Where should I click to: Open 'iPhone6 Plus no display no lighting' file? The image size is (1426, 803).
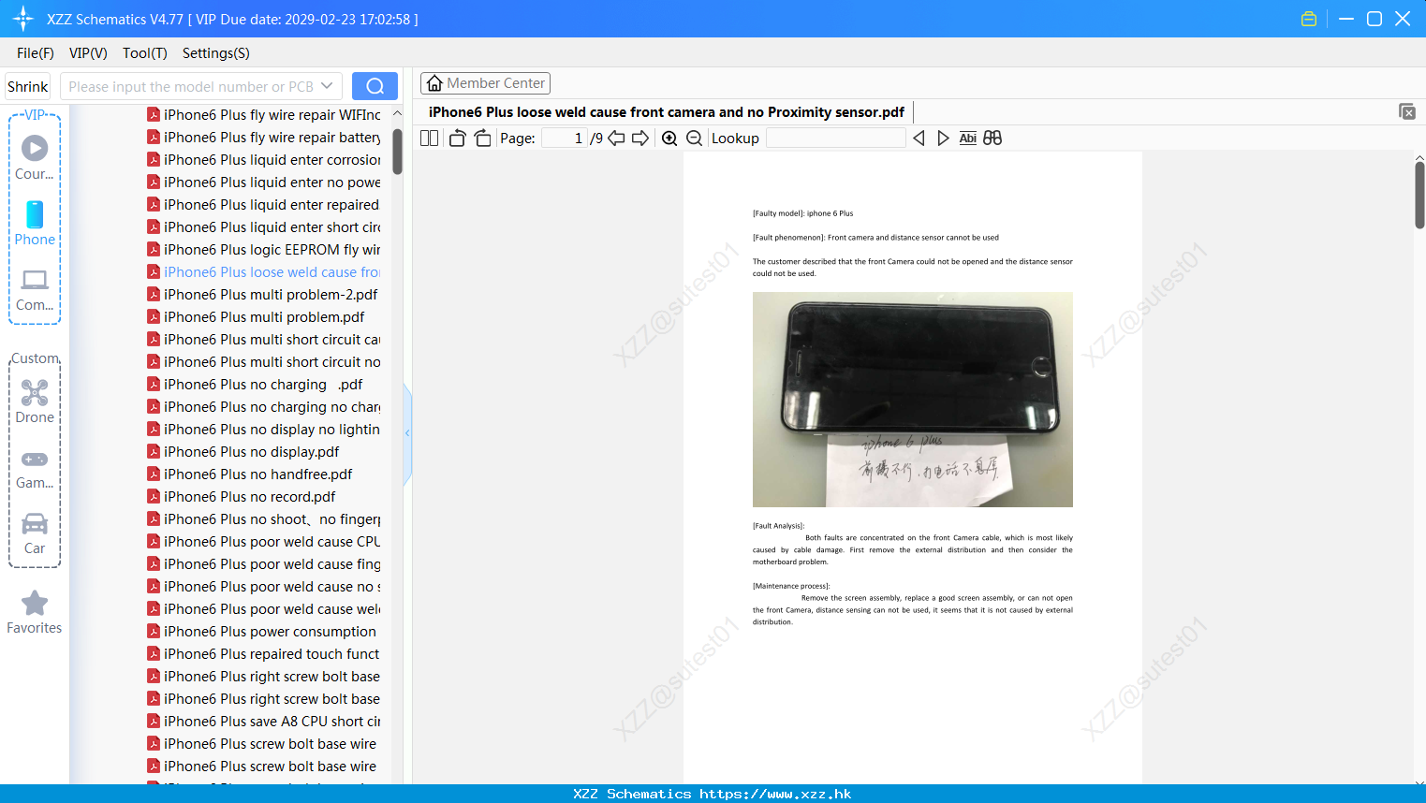click(x=264, y=430)
